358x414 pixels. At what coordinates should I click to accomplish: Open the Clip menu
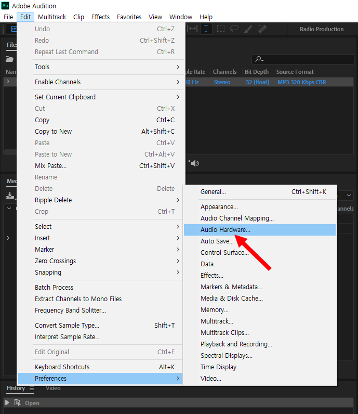(78, 17)
